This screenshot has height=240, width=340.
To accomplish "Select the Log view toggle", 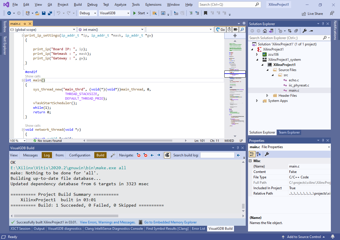I will [x=47, y=155].
